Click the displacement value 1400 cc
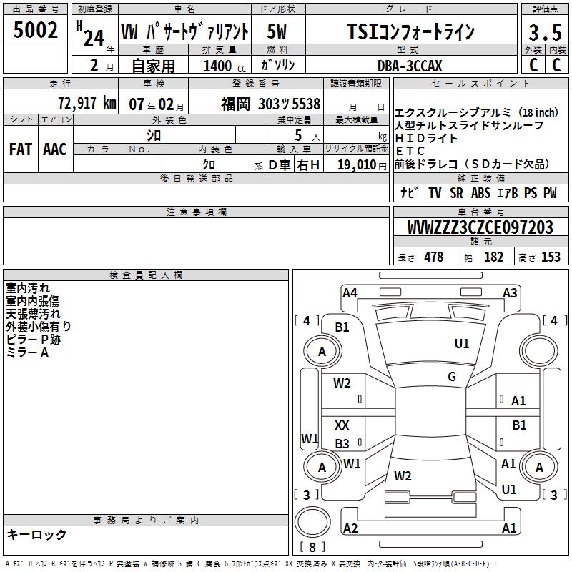The width and height of the screenshot is (572, 572). pos(225,66)
